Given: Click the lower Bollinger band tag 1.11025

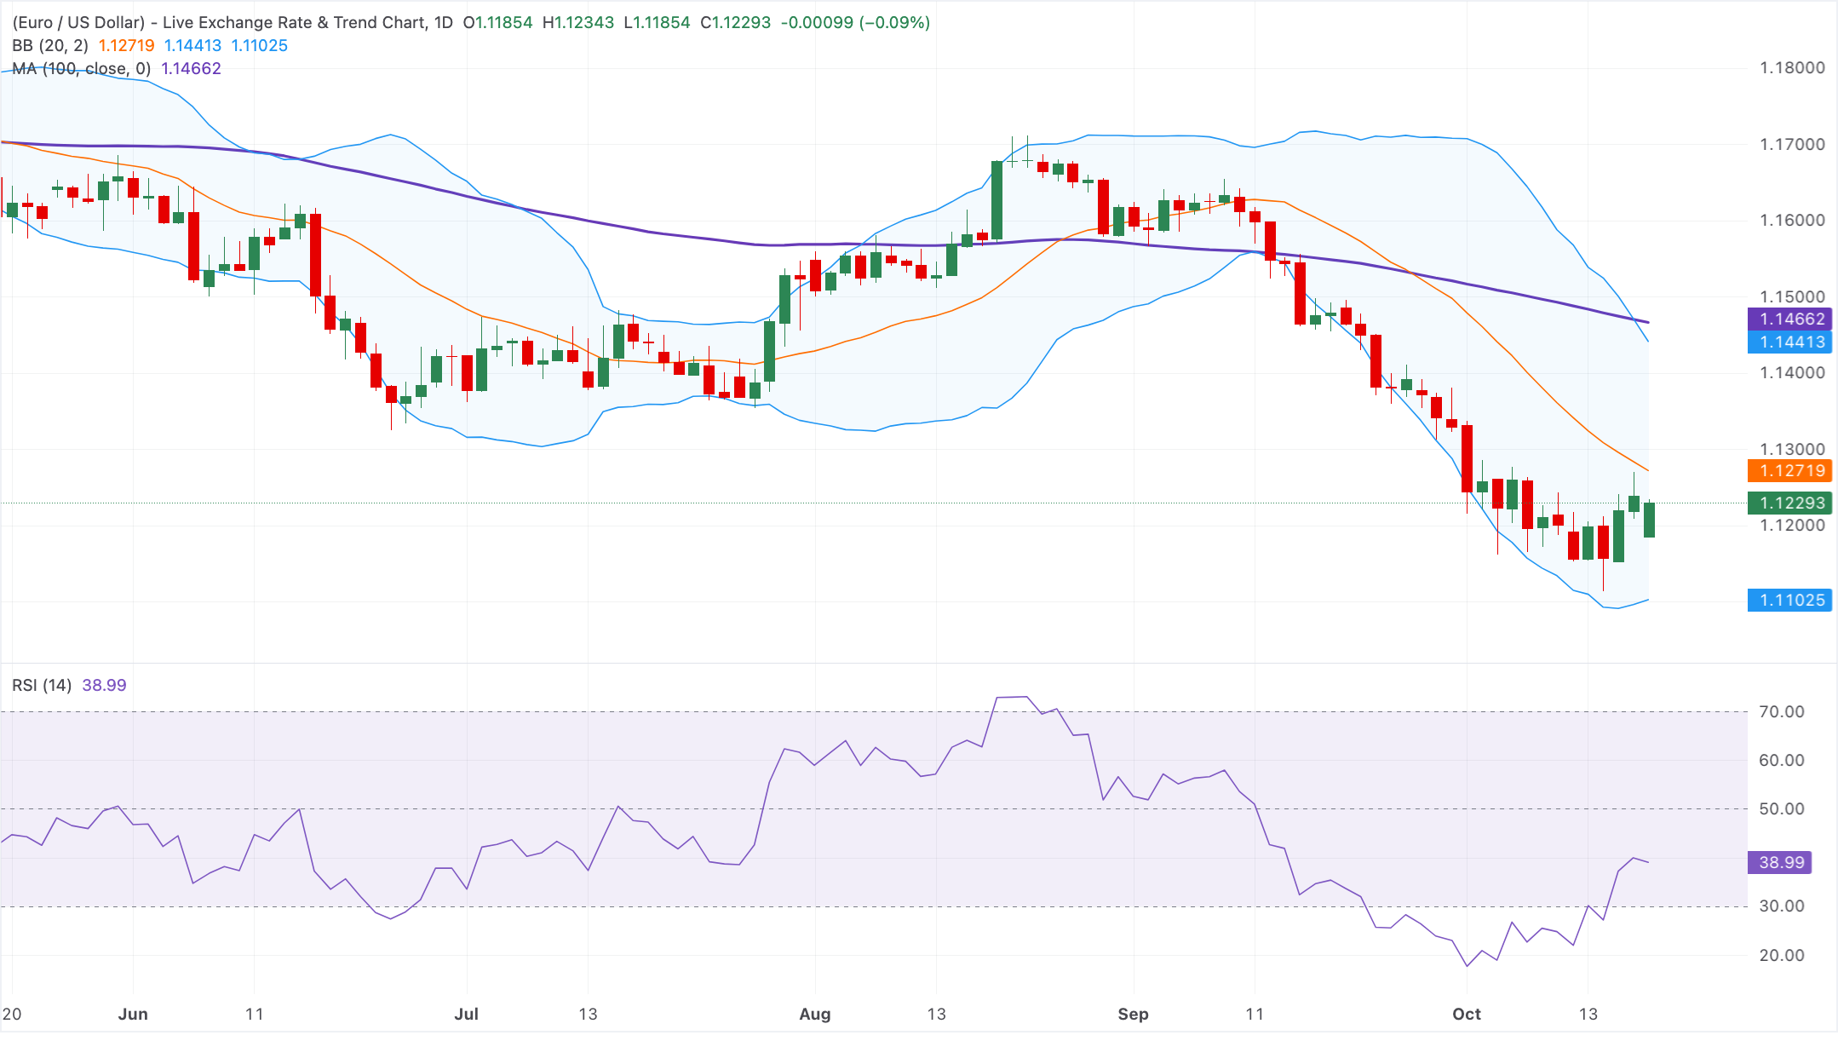Looking at the screenshot, I should 1789,600.
